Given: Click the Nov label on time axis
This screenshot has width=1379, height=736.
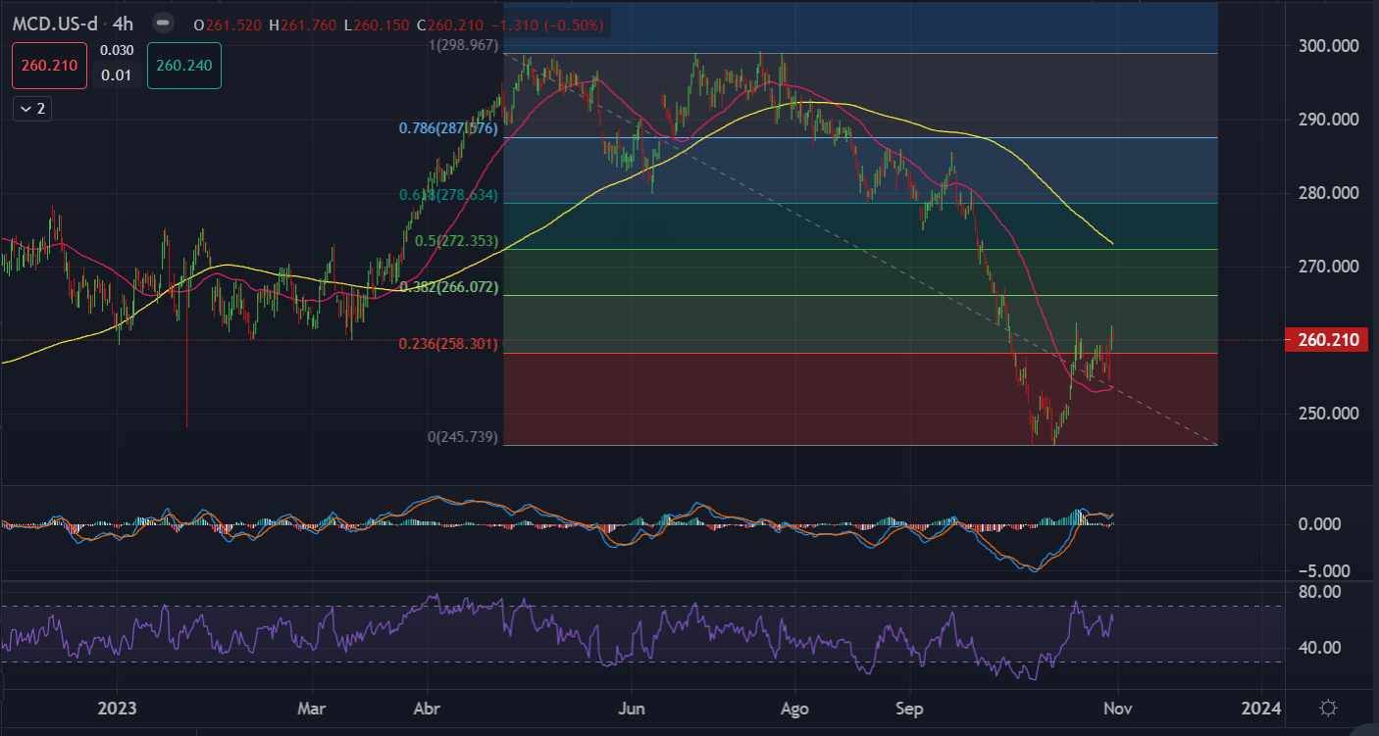Looking at the screenshot, I should tap(1115, 708).
